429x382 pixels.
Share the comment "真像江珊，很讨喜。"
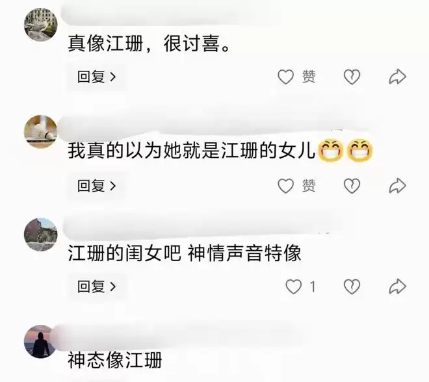click(397, 77)
